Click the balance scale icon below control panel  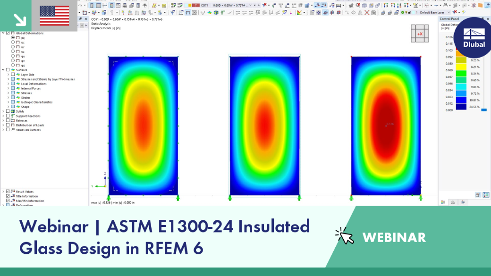(453, 202)
